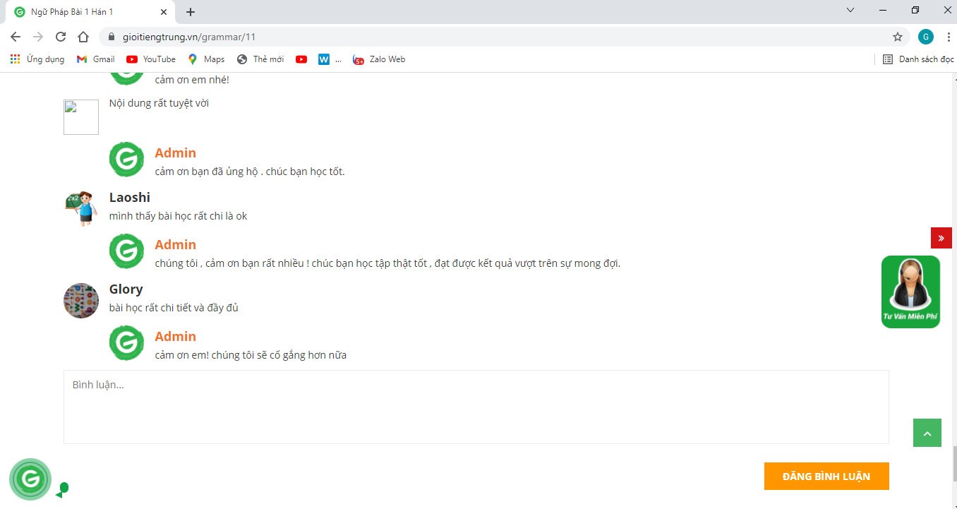Click the page vertical scrollbar
Viewport: 957px width, 509px height.
[x=954, y=463]
